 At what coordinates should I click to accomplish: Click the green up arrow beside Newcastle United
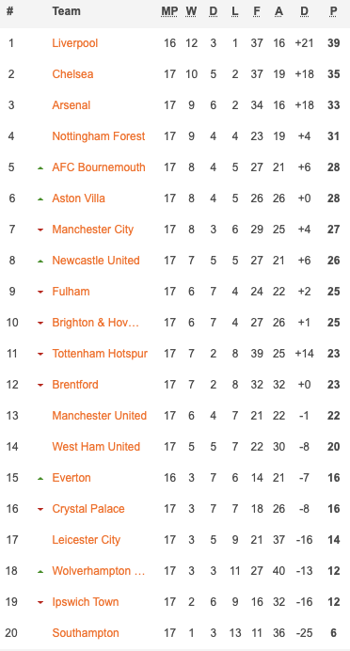coord(40,262)
